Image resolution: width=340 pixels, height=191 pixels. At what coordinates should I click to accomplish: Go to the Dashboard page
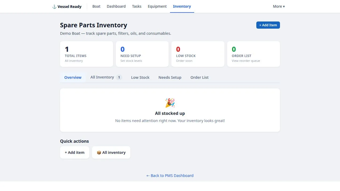[116, 6]
